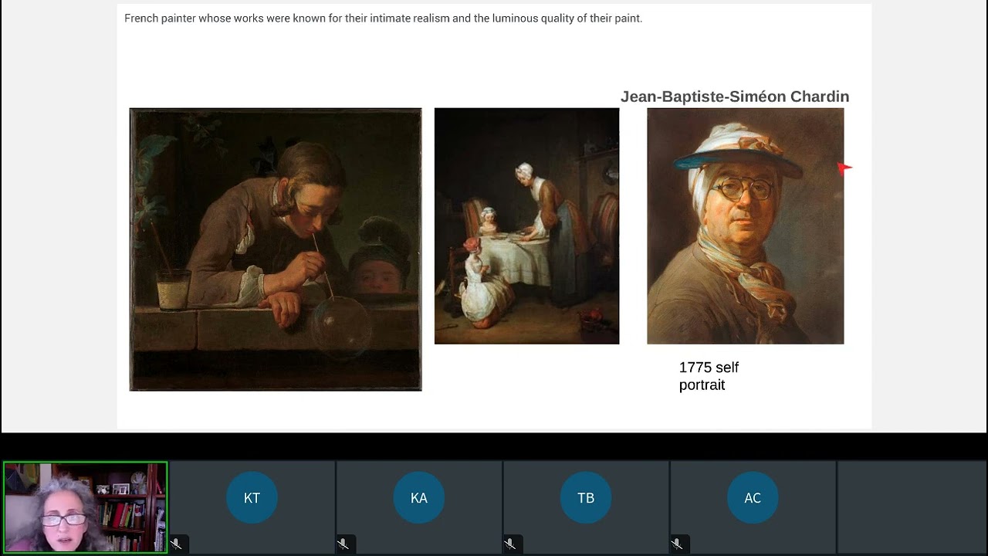Image resolution: width=988 pixels, height=556 pixels.
Task: Click the '1775 self portrait' caption
Action: (709, 376)
